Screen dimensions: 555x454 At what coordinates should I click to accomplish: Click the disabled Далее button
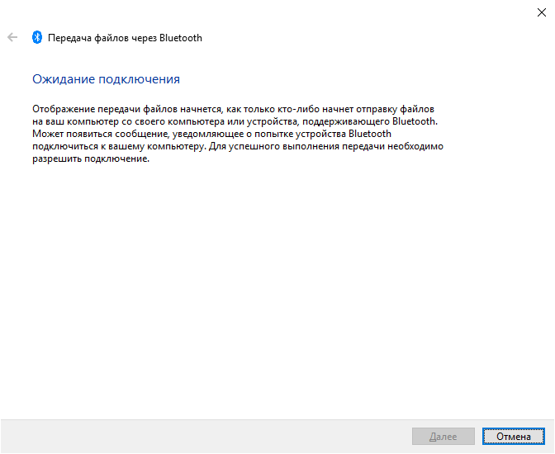pos(444,437)
